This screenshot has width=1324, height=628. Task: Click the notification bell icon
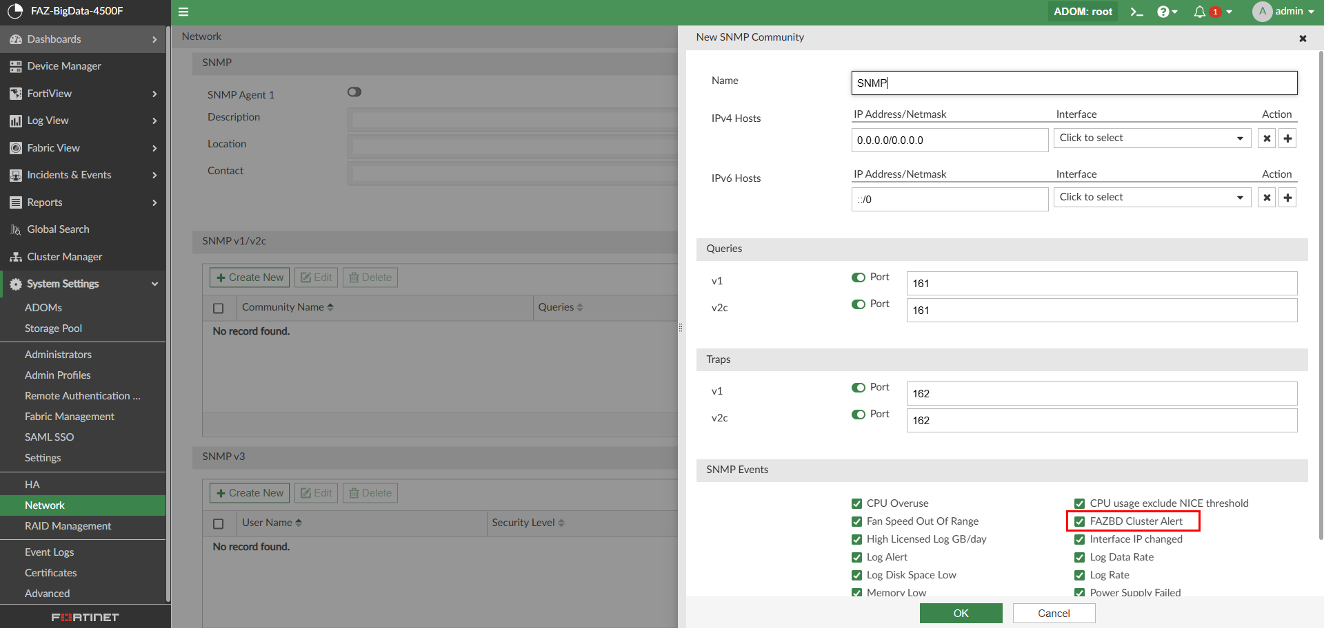point(1201,12)
